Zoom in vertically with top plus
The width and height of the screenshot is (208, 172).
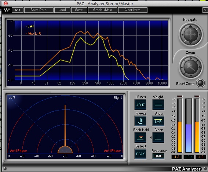tap(191, 58)
